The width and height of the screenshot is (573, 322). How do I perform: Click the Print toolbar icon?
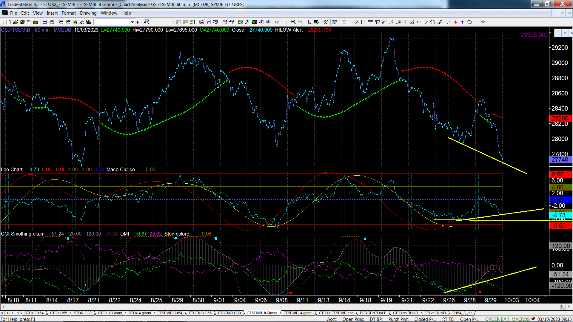pyautogui.click(x=52, y=22)
